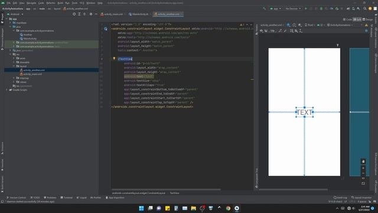The width and height of the screenshot is (378, 213).
Task: Click the locate file target icon in Project panel
Action: coord(74,14)
